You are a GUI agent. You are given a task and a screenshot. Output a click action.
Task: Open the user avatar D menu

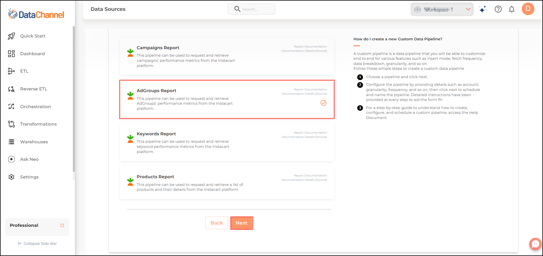pyautogui.click(x=528, y=9)
